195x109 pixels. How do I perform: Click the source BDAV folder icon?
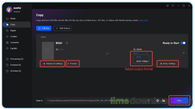click(57, 49)
